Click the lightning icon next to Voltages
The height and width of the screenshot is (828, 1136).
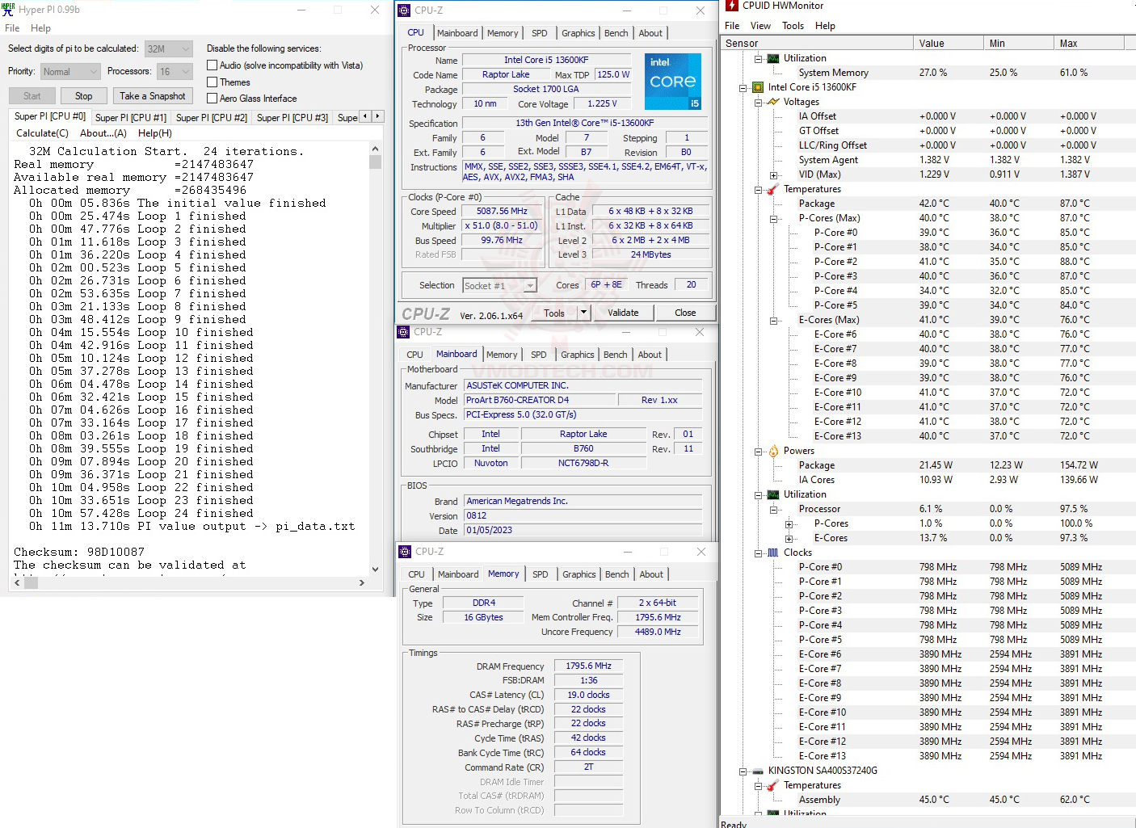point(773,102)
